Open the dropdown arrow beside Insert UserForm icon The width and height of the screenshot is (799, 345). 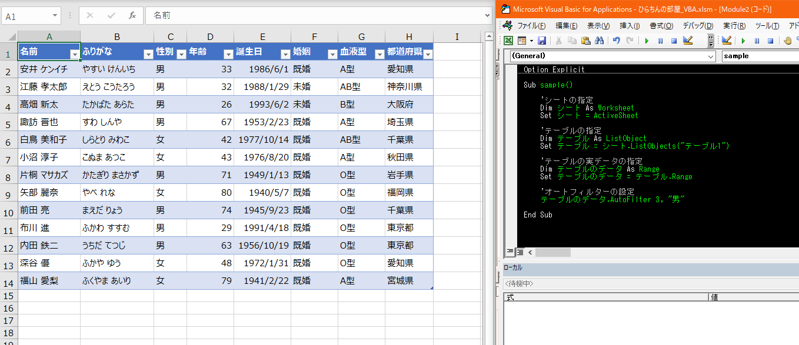531,41
